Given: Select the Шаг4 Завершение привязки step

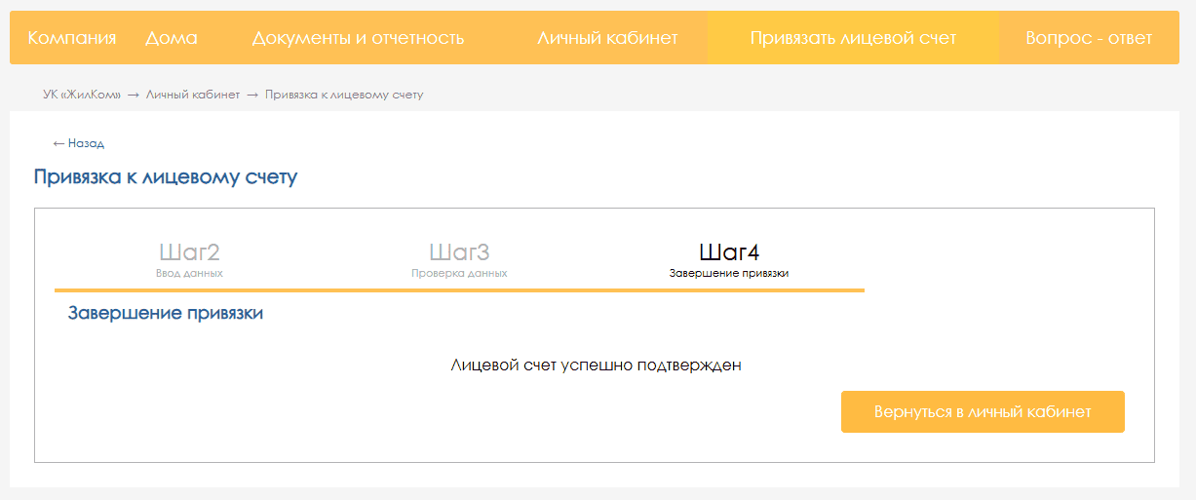Looking at the screenshot, I should pyautogui.click(x=729, y=259).
